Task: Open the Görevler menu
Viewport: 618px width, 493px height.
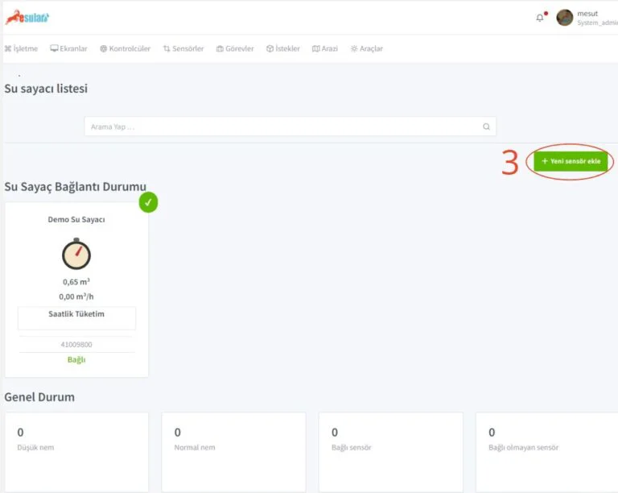Action: (235, 48)
